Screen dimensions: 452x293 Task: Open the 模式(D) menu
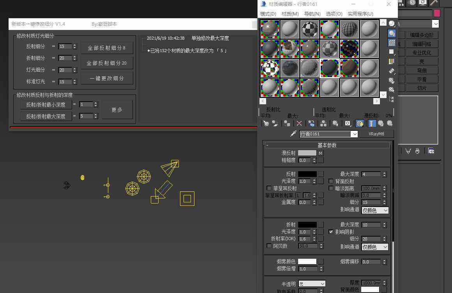[268, 14]
